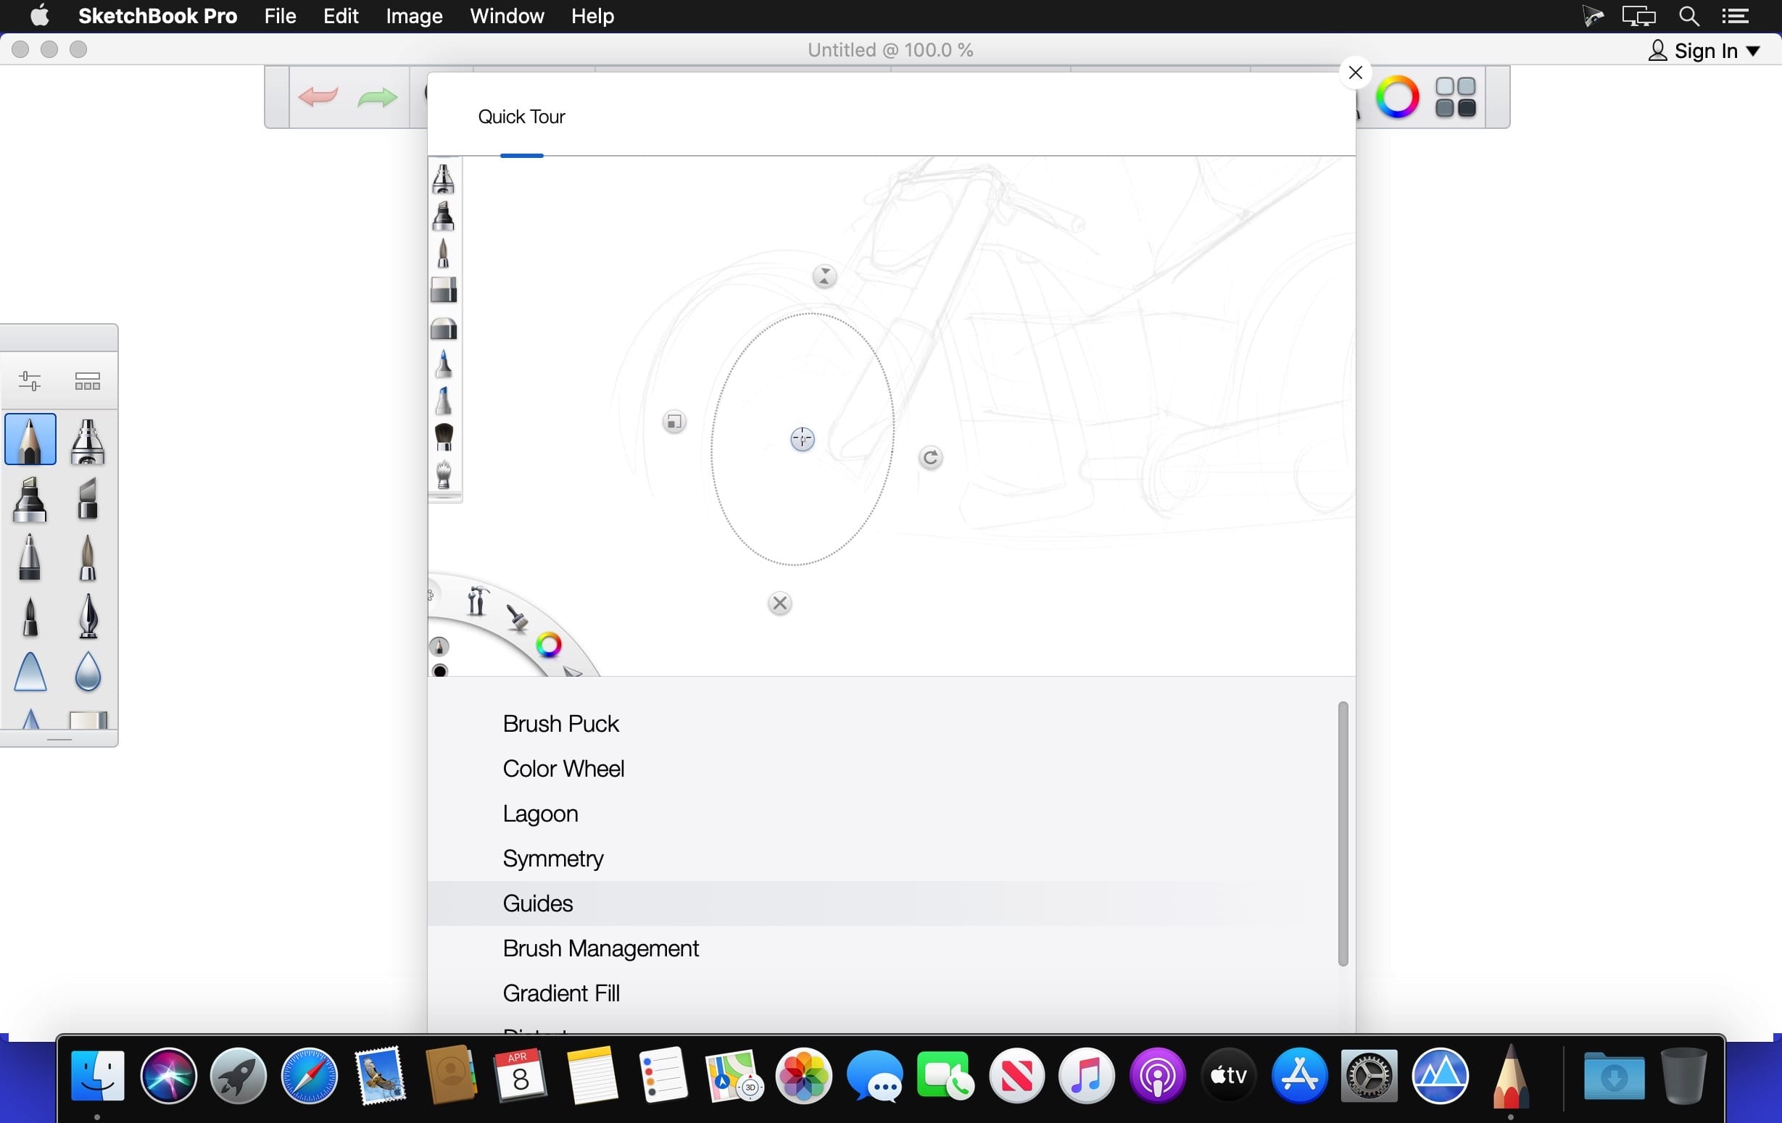Select the Quick Tour tab
The height and width of the screenshot is (1123, 1782).
(521, 117)
